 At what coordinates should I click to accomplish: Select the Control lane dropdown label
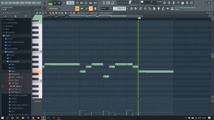tap(37, 101)
